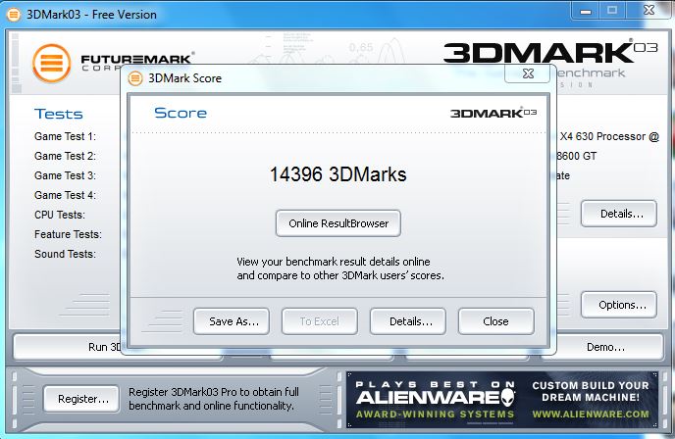Save the score with Save As...
This screenshot has height=439, width=675.
coord(232,321)
